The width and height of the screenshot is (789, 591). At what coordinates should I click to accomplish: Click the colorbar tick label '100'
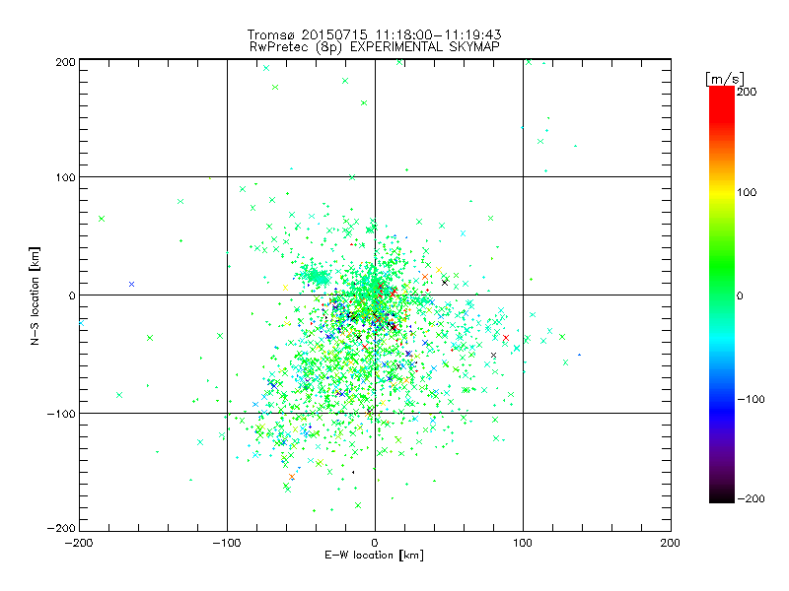pos(747,192)
